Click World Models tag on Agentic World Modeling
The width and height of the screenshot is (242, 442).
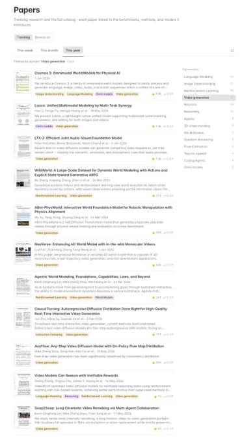[104, 298]
